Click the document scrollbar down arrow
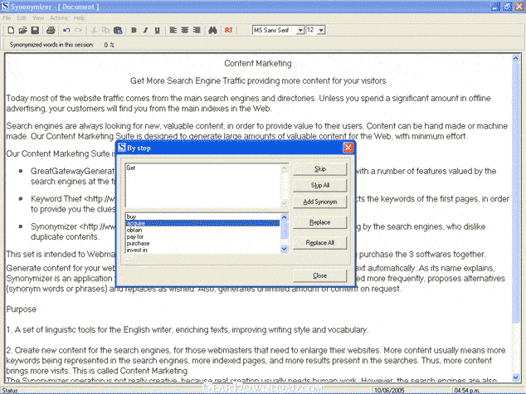This screenshot has height=394, width=526. tap(515, 377)
